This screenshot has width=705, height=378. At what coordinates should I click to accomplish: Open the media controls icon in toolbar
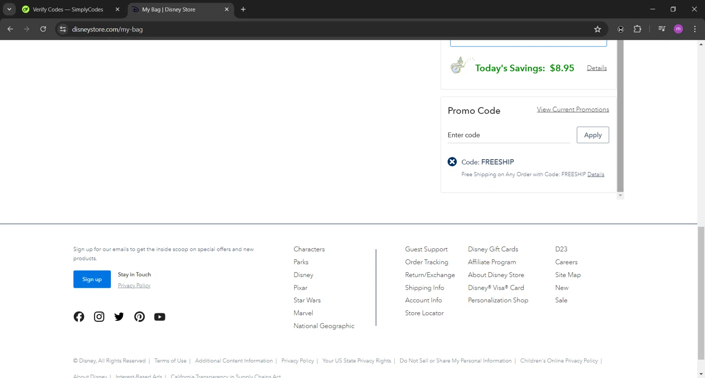click(662, 29)
